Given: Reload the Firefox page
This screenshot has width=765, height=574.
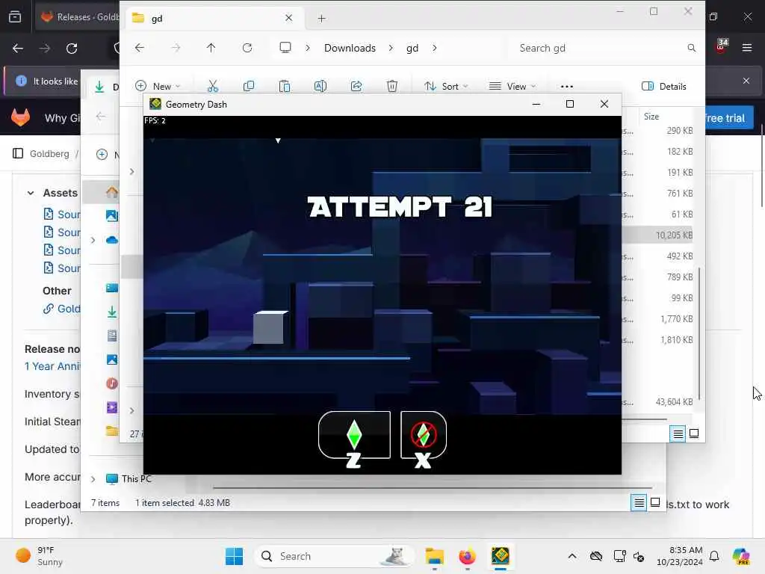Looking at the screenshot, I should pos(72,48).
